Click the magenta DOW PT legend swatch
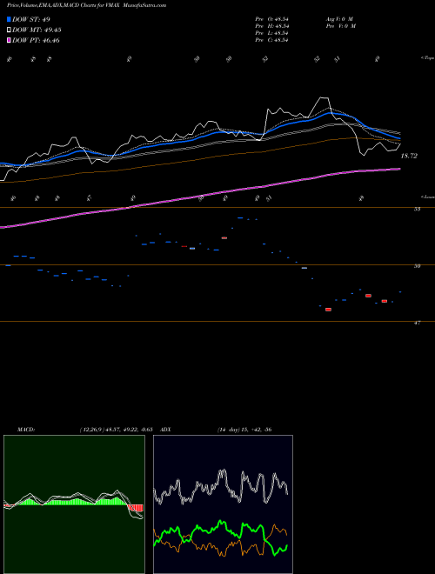 9,41
